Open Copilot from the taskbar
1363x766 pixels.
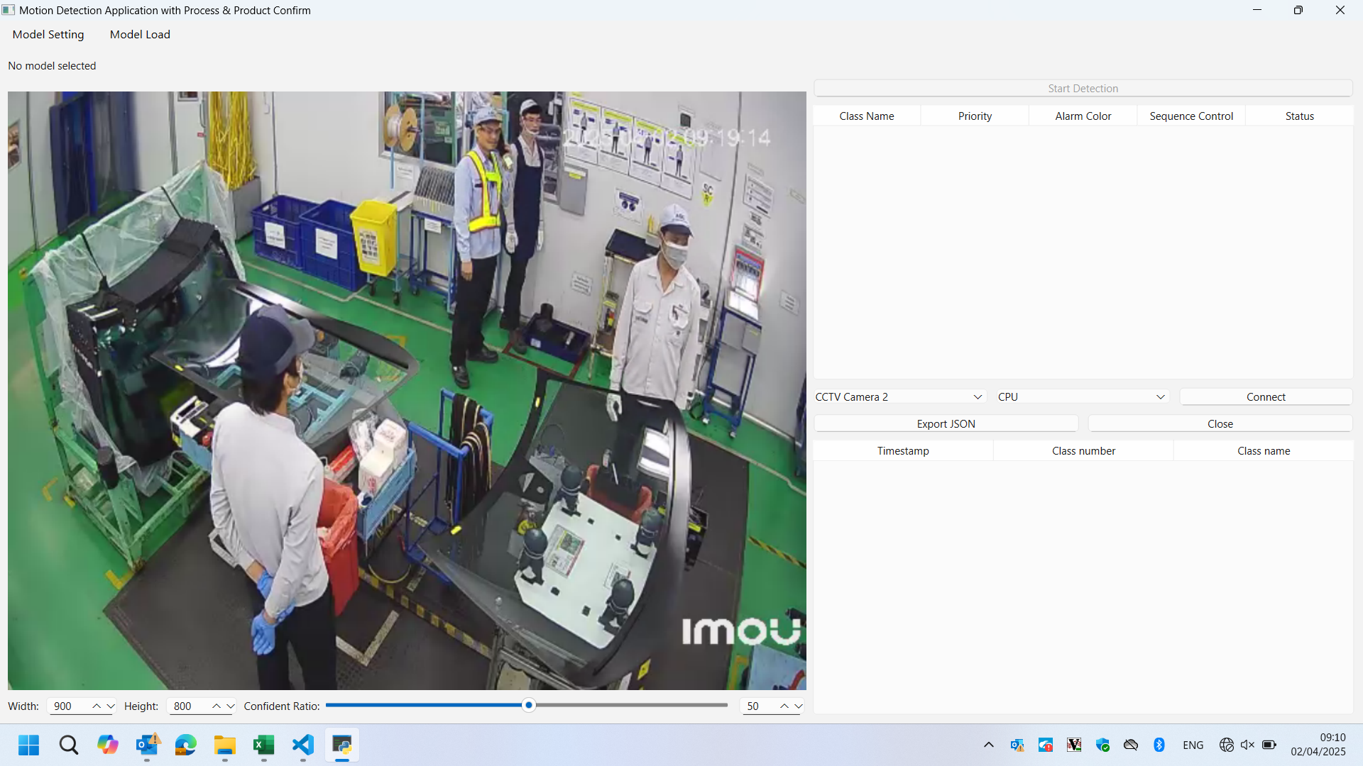[x=108, y=745]
